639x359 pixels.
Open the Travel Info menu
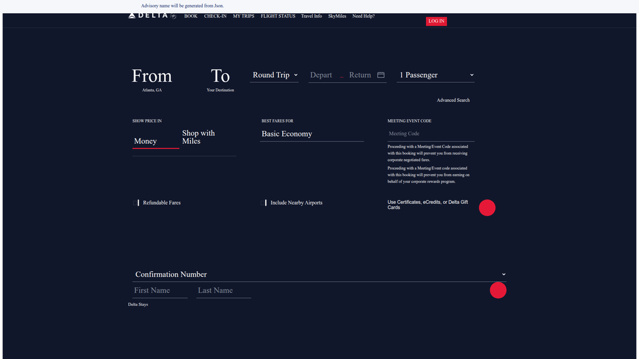(311, 16)
